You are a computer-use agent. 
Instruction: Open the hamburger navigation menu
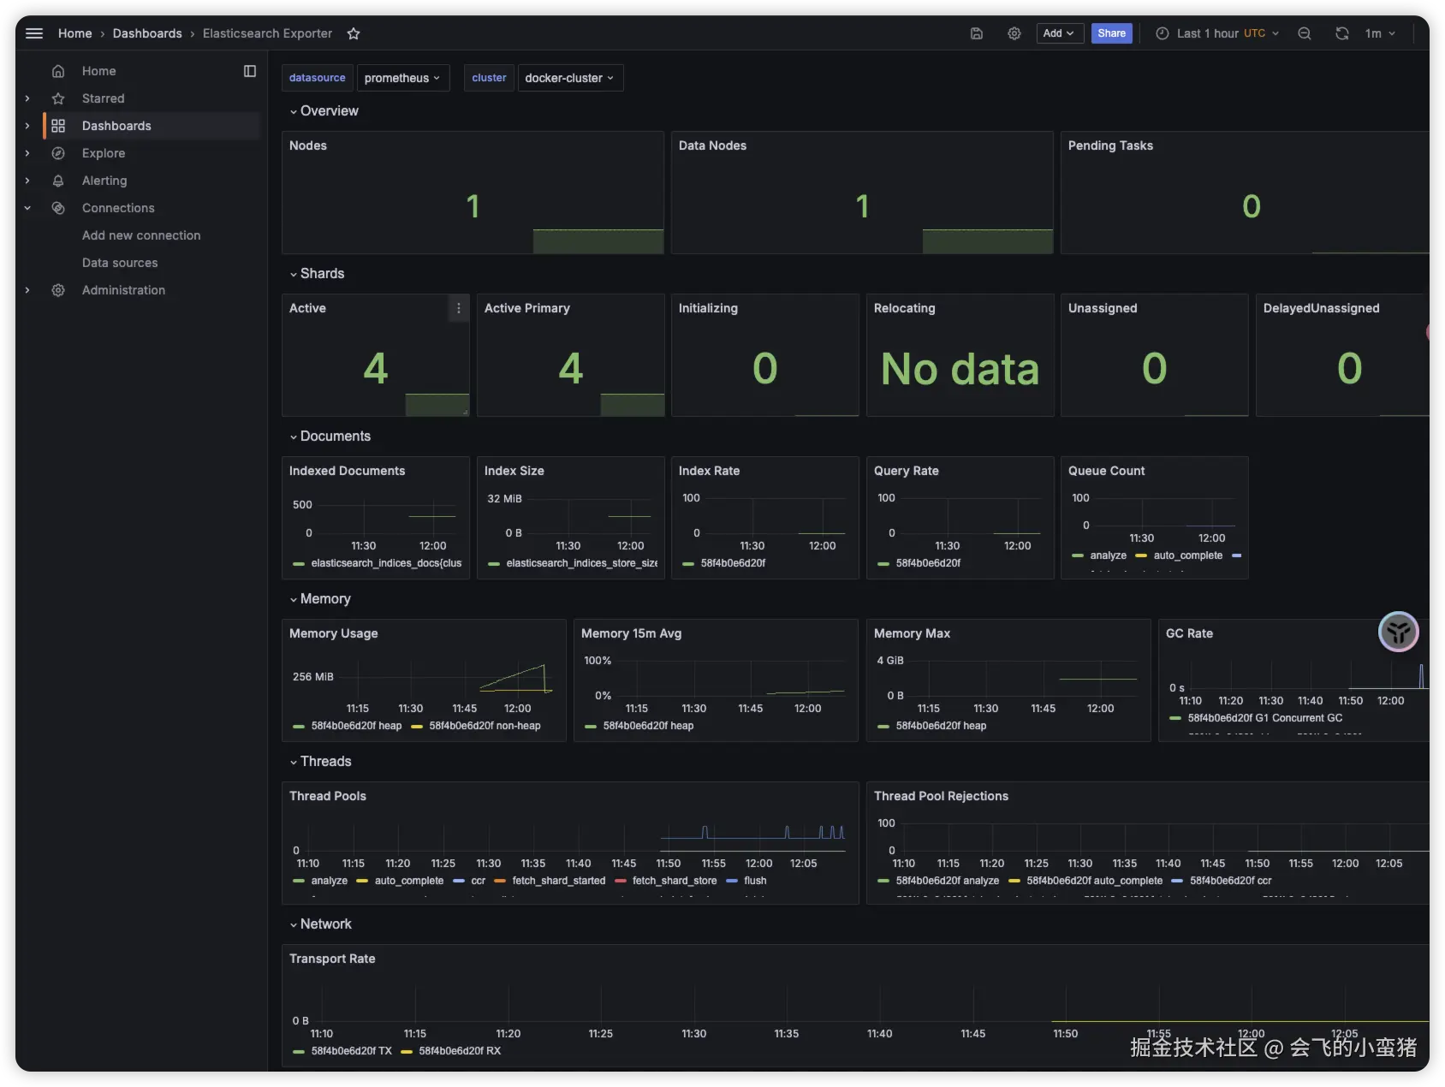pyautogui.click(x=34, y=33)
